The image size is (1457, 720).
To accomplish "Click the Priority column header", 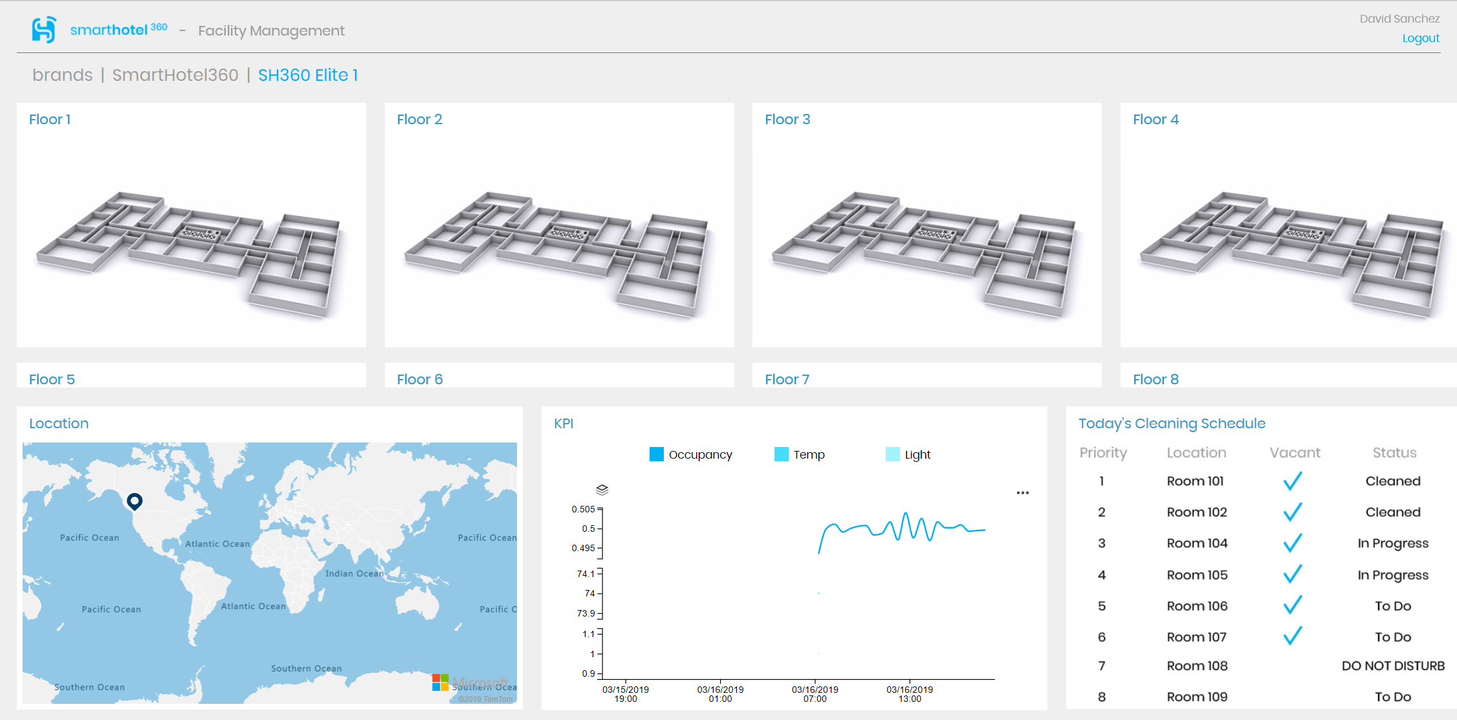I will point(1103,453).
